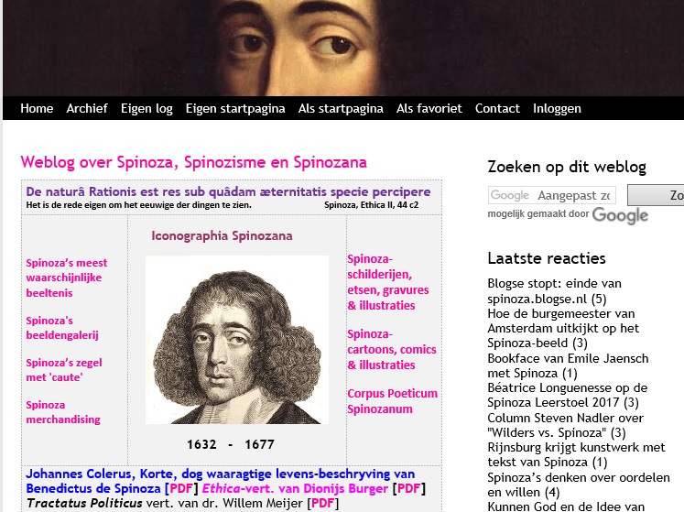Click the Spinoza engraved portrait image

click(x=237, y=340)
